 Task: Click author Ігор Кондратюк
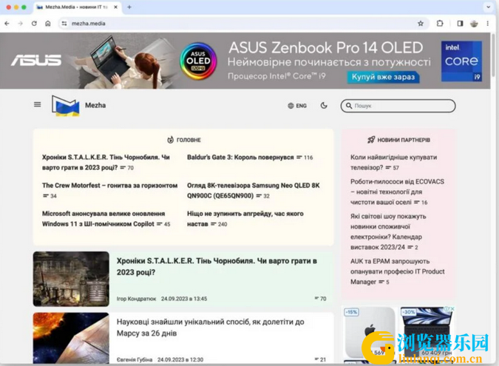pos(136,299)
